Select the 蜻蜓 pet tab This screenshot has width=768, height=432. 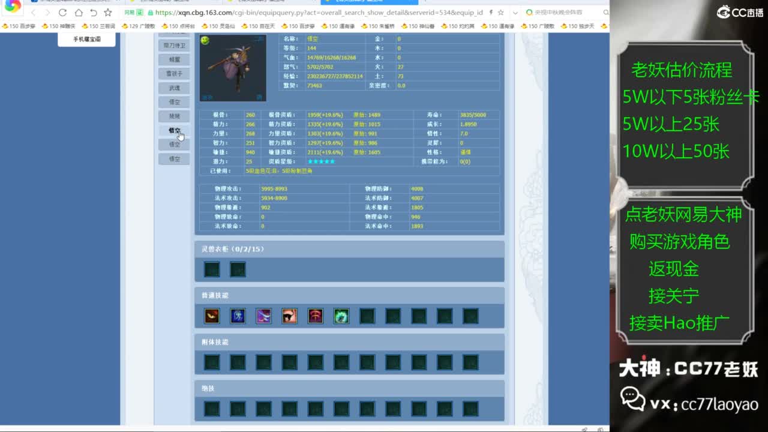point(174,59)
